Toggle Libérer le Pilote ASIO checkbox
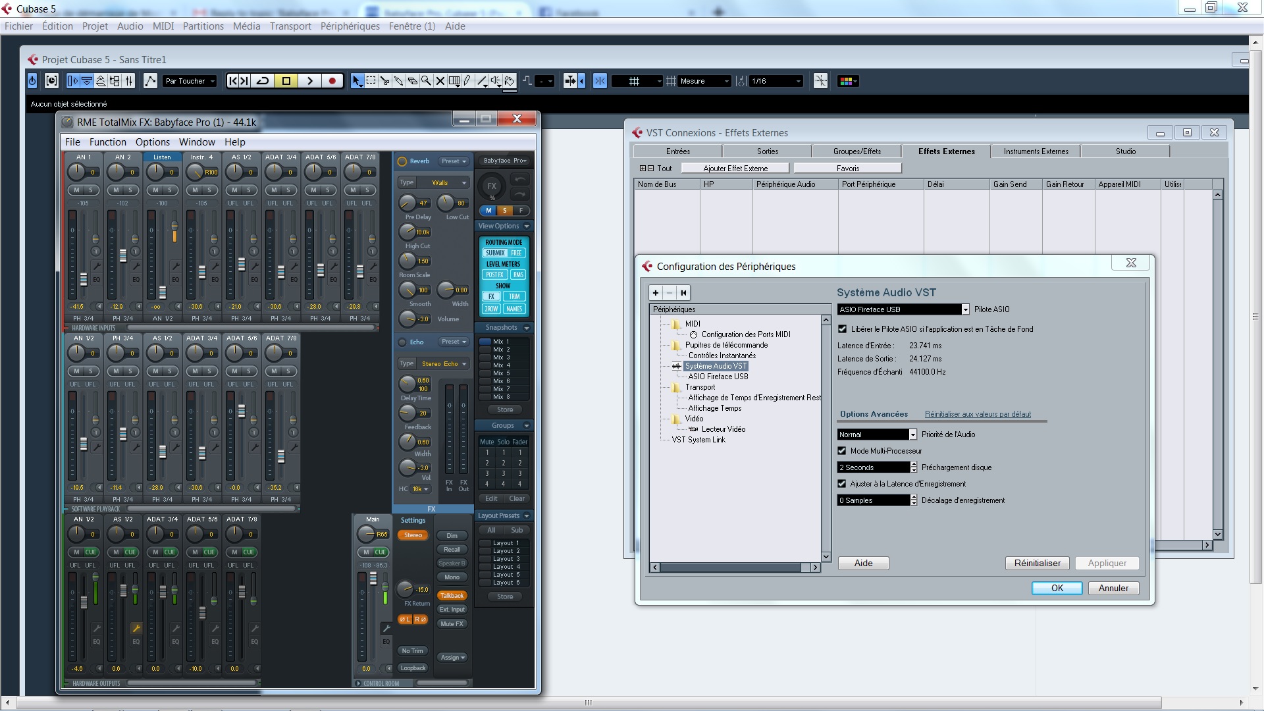The width and height of the screenshot is (1264, 711). (842, 329)
